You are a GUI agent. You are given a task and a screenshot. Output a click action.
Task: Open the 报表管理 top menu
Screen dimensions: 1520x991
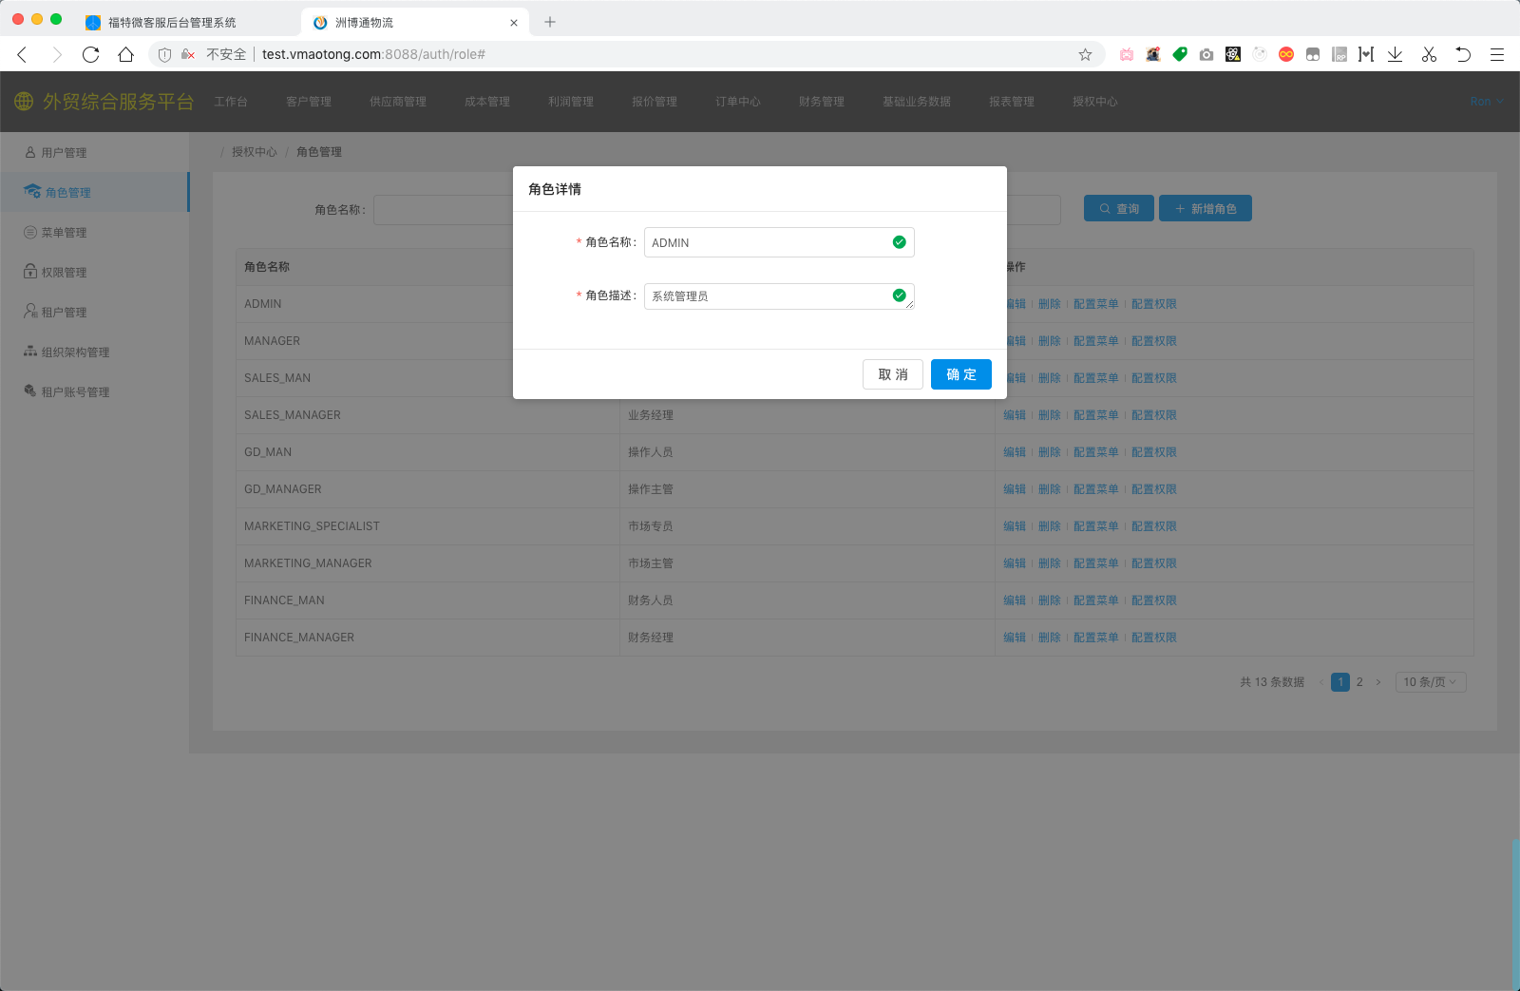[x=1012, y=102]
